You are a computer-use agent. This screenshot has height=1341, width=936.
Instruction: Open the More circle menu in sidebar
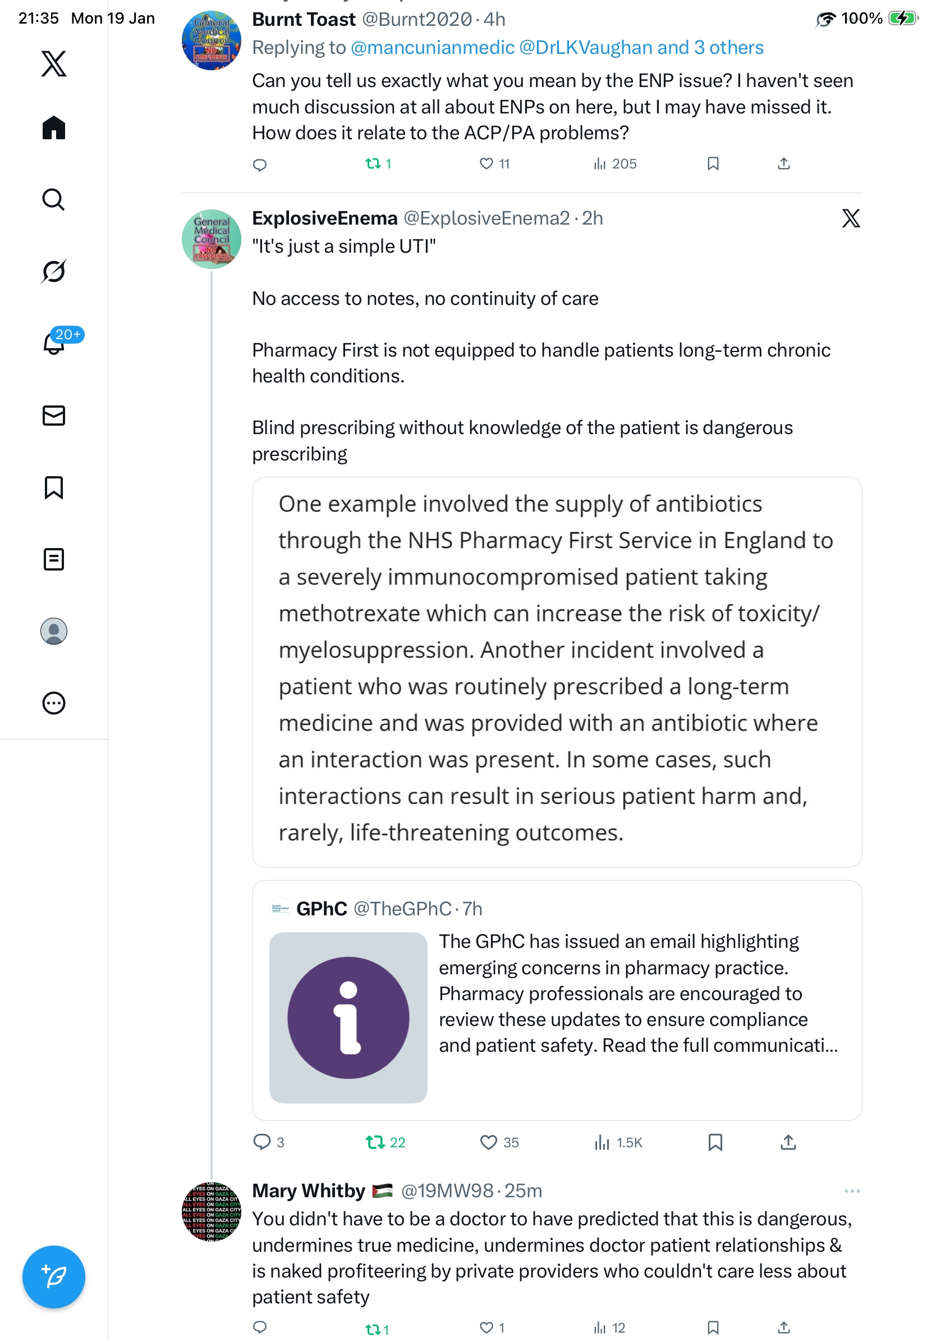(x=54, y=703)
